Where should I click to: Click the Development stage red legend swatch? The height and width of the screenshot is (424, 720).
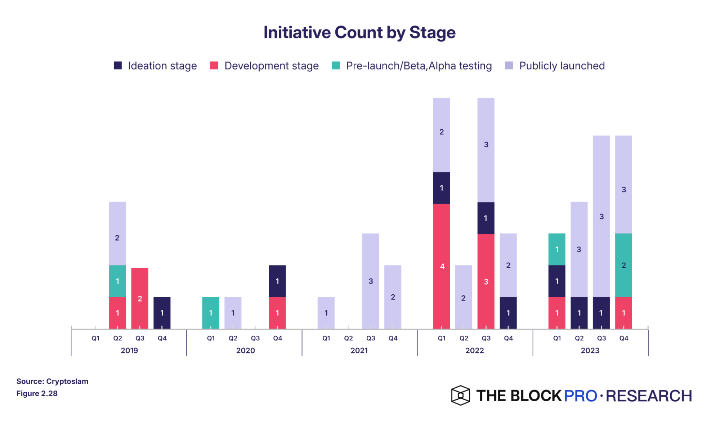pyautogui.click(x=214, y=66)
